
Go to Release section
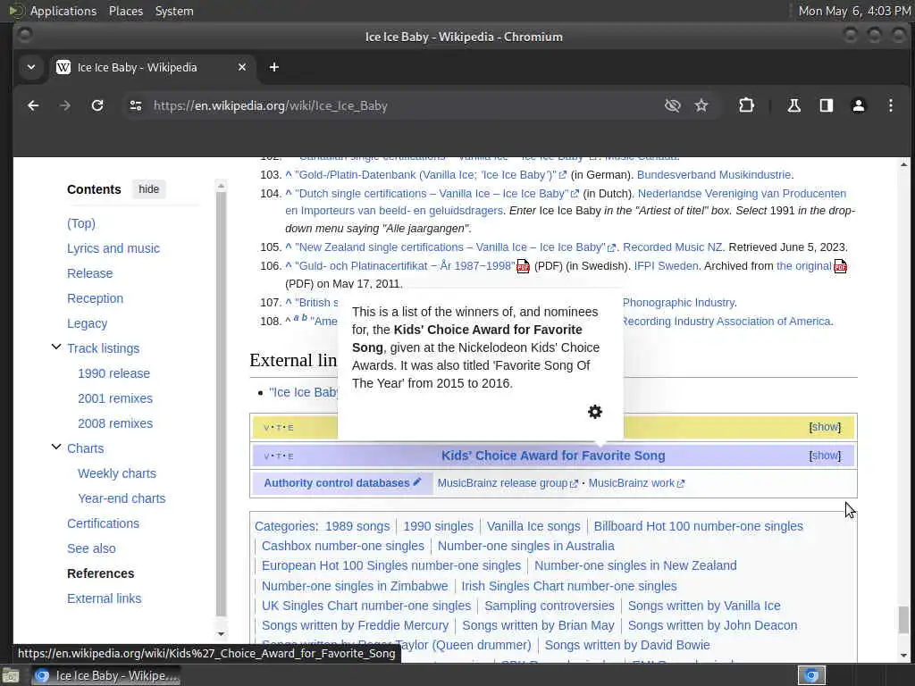90,273
